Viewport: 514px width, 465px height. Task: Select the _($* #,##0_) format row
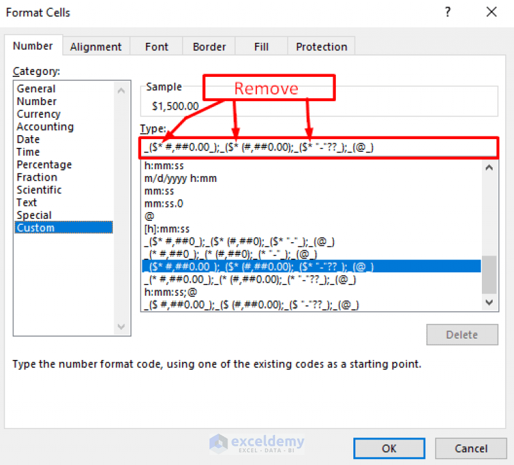pyautogui.click(x=311, y=242)
